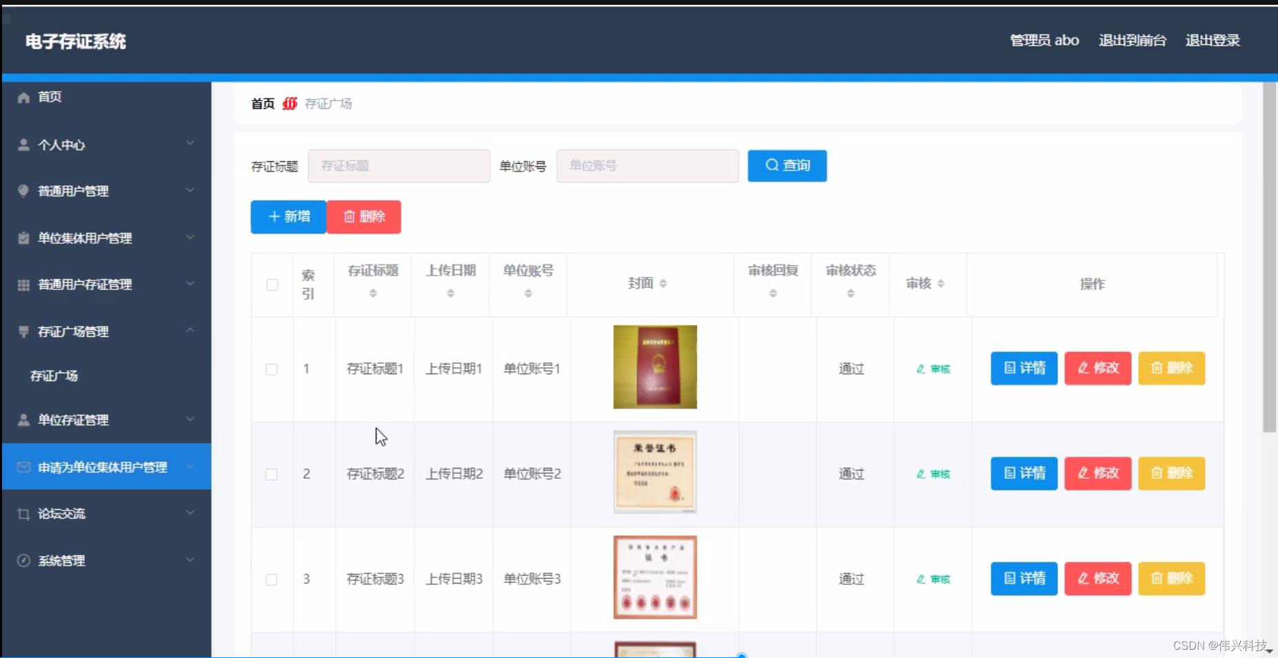Collapse the 存证广场管理 section chevron
The image size is (1278, 658).
(x=191, y=330)
